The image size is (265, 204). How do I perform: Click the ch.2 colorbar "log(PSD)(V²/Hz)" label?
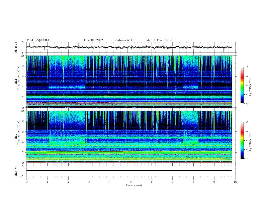coord(250,142)
